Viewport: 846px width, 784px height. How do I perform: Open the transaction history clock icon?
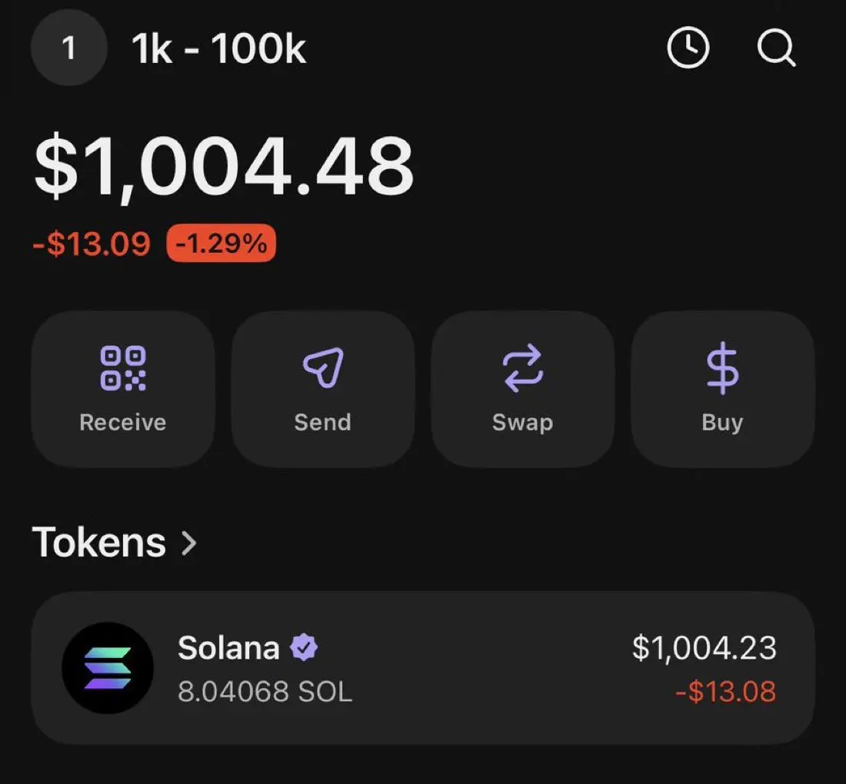click(688, 48)
